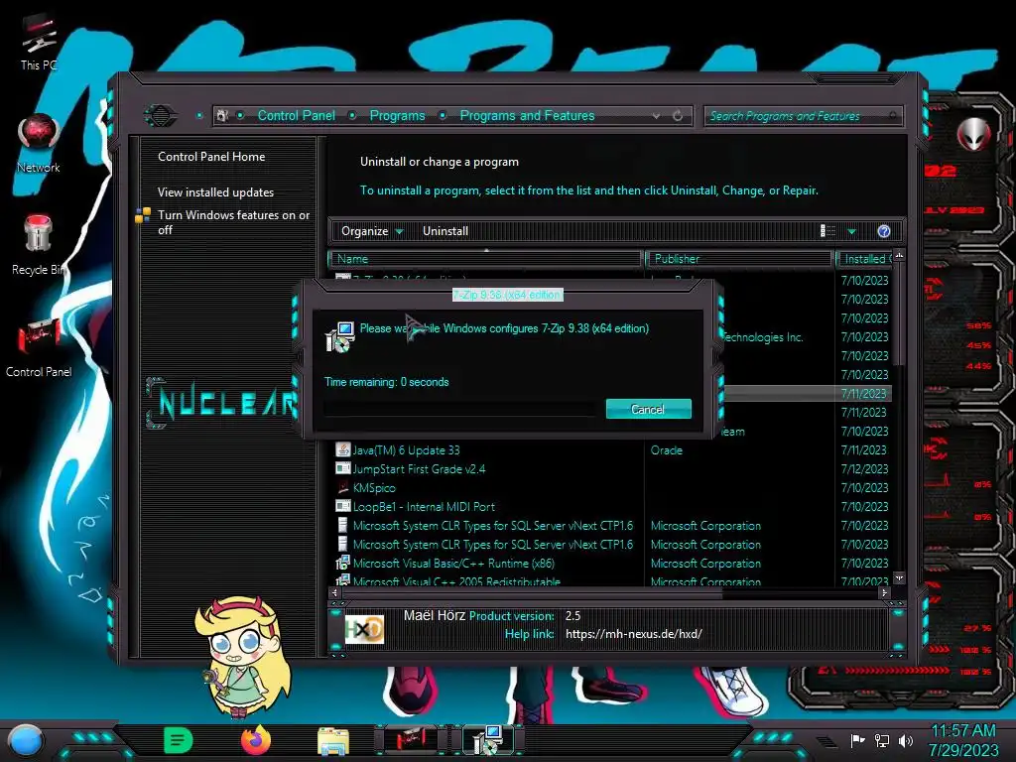Click the Action Center flag tray icon

coord(857,740)
